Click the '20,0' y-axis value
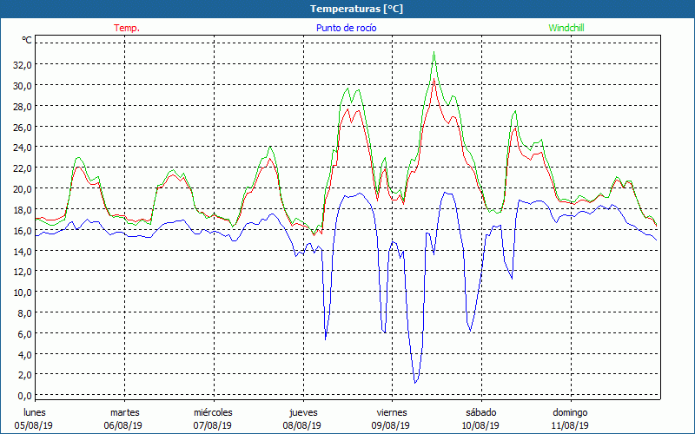The height and width of the screenshot is (434, 695). (23, 189)
